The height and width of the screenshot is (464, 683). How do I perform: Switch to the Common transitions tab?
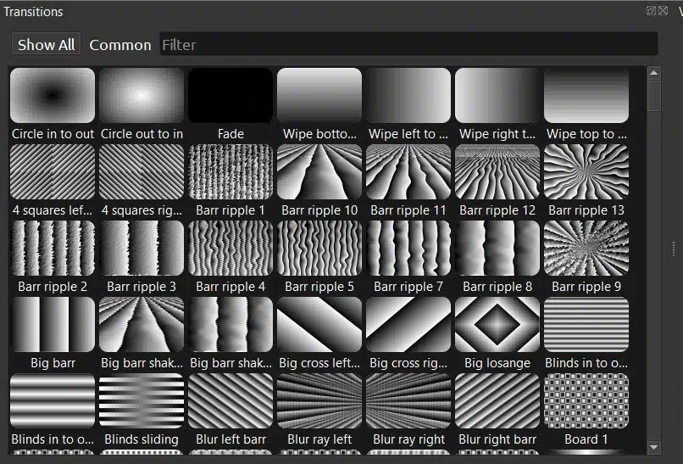click(120, 45)
